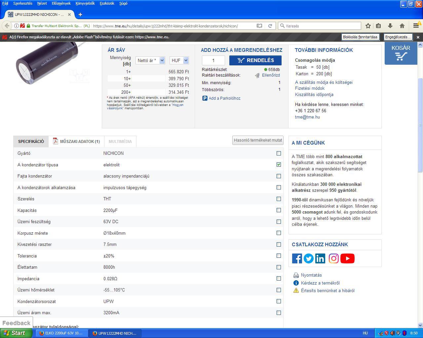Check the Fajta kondenzátor checkbox
This screenshot has height=338, width=423.
coord(279,176)
